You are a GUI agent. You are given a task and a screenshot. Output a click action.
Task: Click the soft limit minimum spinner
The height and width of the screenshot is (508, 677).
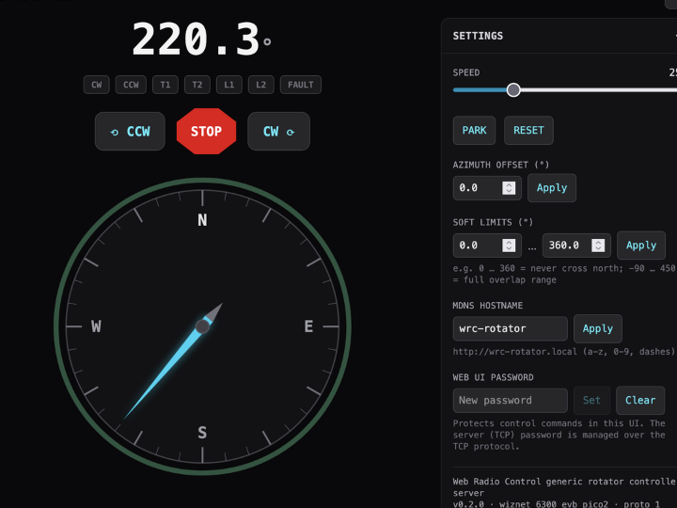[x=509, y=246]
